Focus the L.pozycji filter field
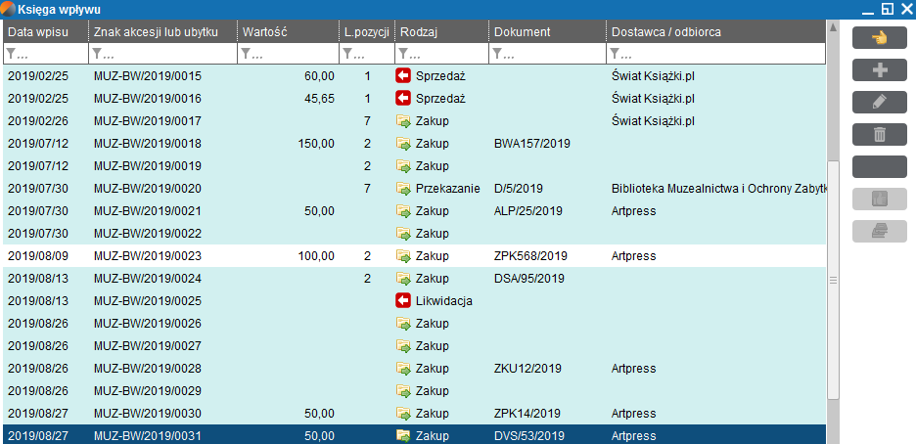 pos(367,54)
